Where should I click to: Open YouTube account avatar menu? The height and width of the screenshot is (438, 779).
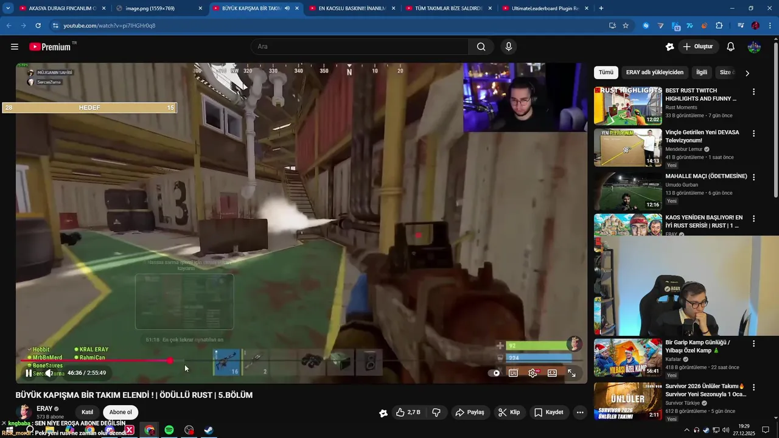click(x=754, y=47)
